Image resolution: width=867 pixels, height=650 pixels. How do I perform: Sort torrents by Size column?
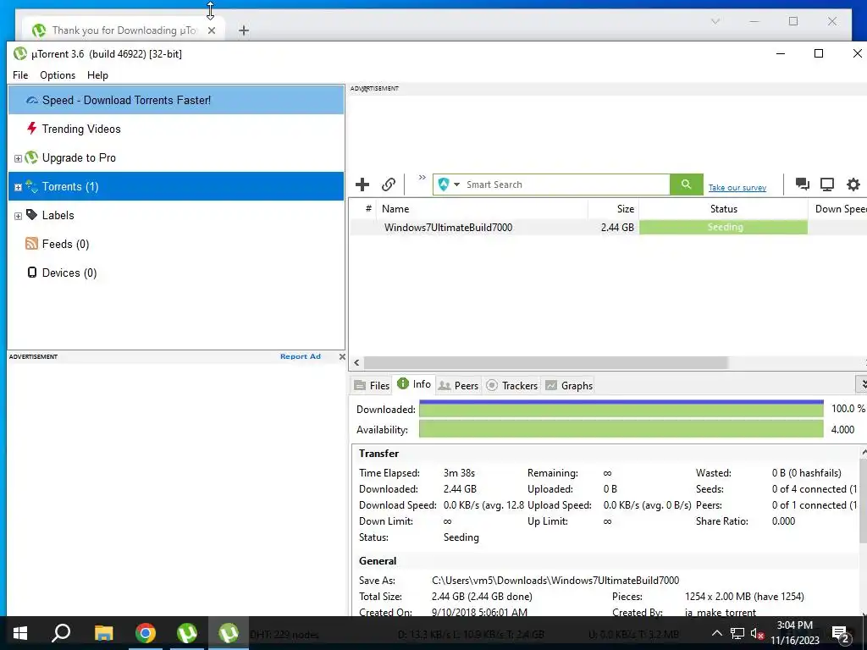pyautogui.click(x=613, y=209)
